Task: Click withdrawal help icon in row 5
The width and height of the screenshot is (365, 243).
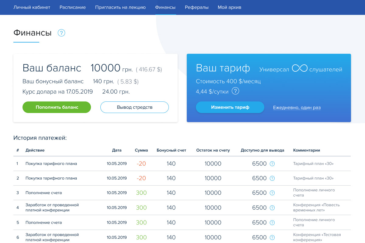Action: click(x=272, y=223)
